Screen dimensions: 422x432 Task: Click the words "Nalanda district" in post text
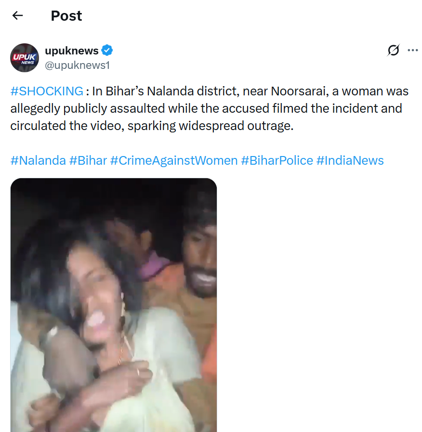pyautogui.click(x=189, y=91)
